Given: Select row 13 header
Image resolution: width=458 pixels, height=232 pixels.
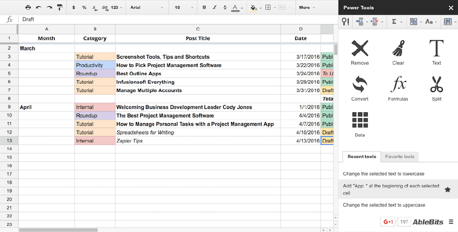Looking at the screenshot, I should [9, 141].
